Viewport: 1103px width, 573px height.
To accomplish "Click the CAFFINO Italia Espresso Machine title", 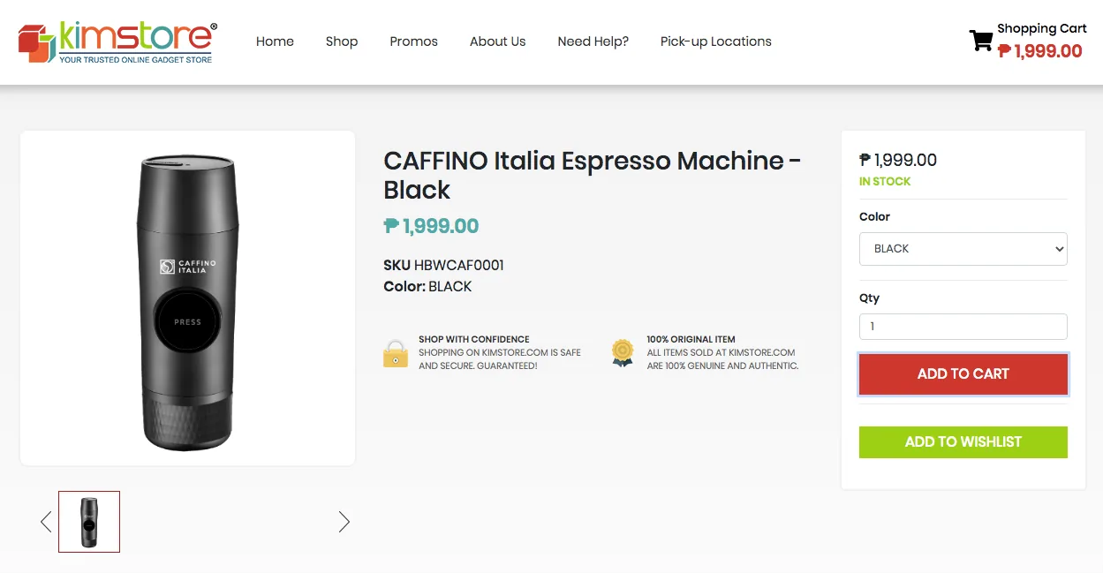I will (593, 175).
